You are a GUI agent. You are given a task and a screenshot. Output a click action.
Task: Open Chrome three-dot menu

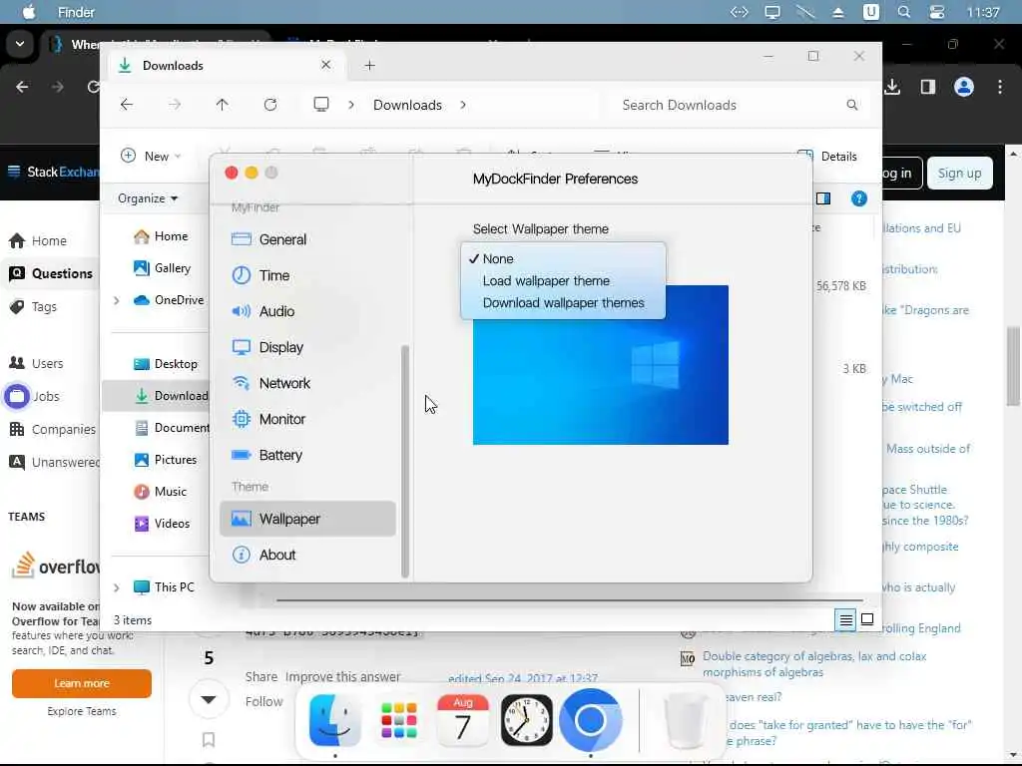1000,87
